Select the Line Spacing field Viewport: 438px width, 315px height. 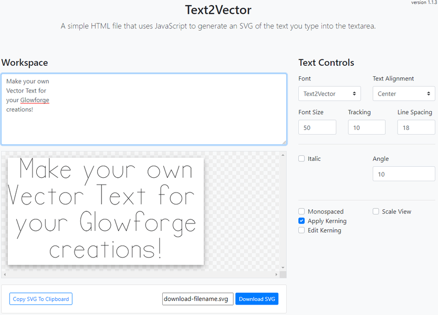[x=416, y=127]
